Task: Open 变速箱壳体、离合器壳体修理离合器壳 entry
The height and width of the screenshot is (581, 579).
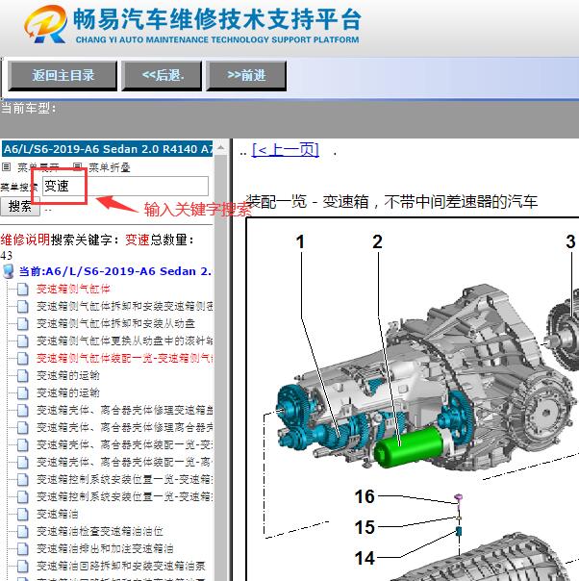Action: click(x=125, y=428)
